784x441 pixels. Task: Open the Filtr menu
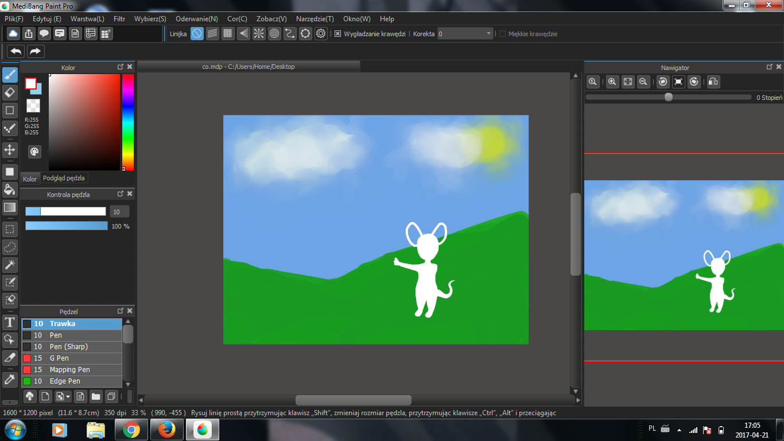119,19
